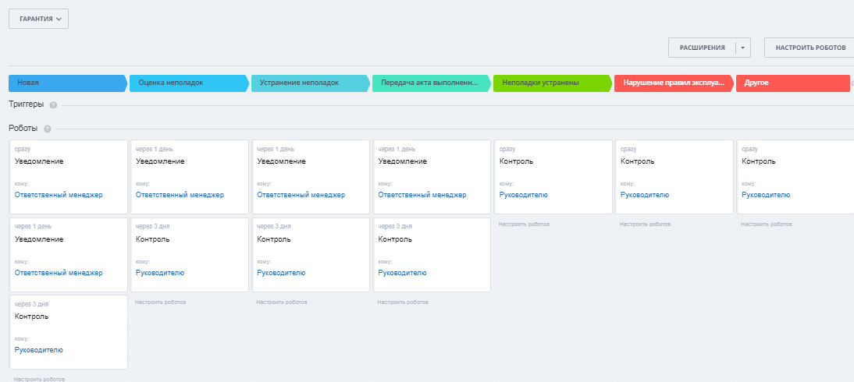The height and width of the screenshot is (382, 854).
Task: Click the РАСШИРЕНИЯ button
Action: click(x=702, y=48)
